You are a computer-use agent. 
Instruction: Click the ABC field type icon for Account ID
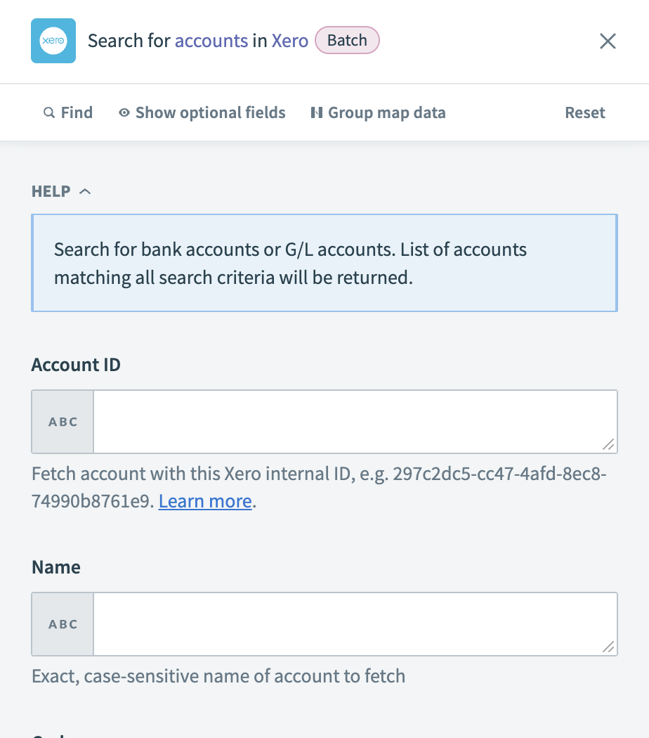tap(63, 422)
